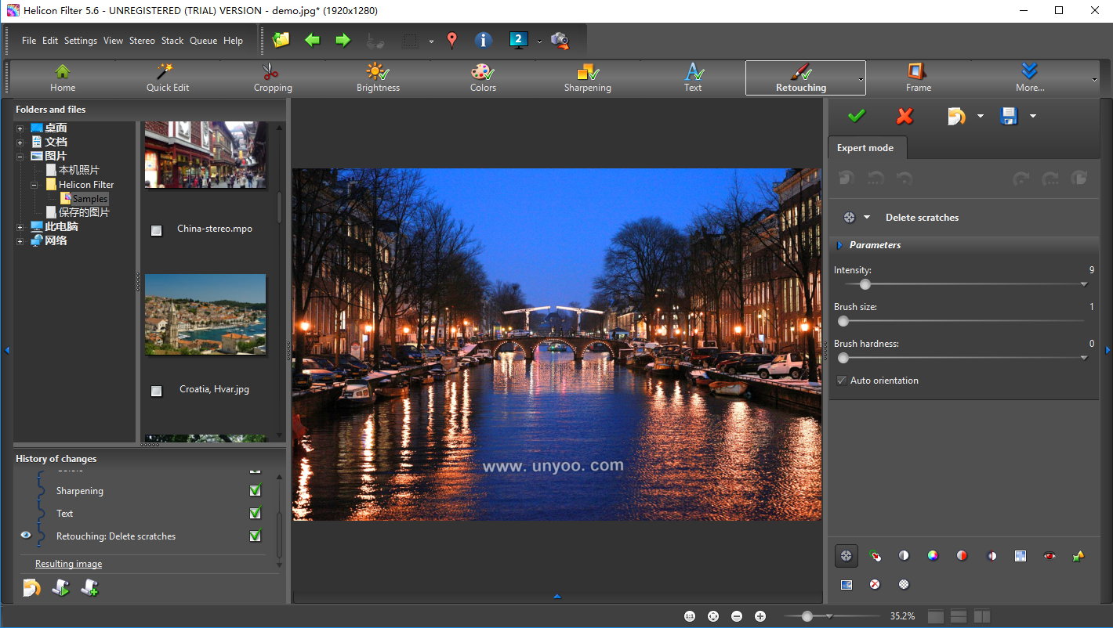Click the red map pin geotag icon
The height and width of the screenshot is (628, 1113).
pos(451,40)
